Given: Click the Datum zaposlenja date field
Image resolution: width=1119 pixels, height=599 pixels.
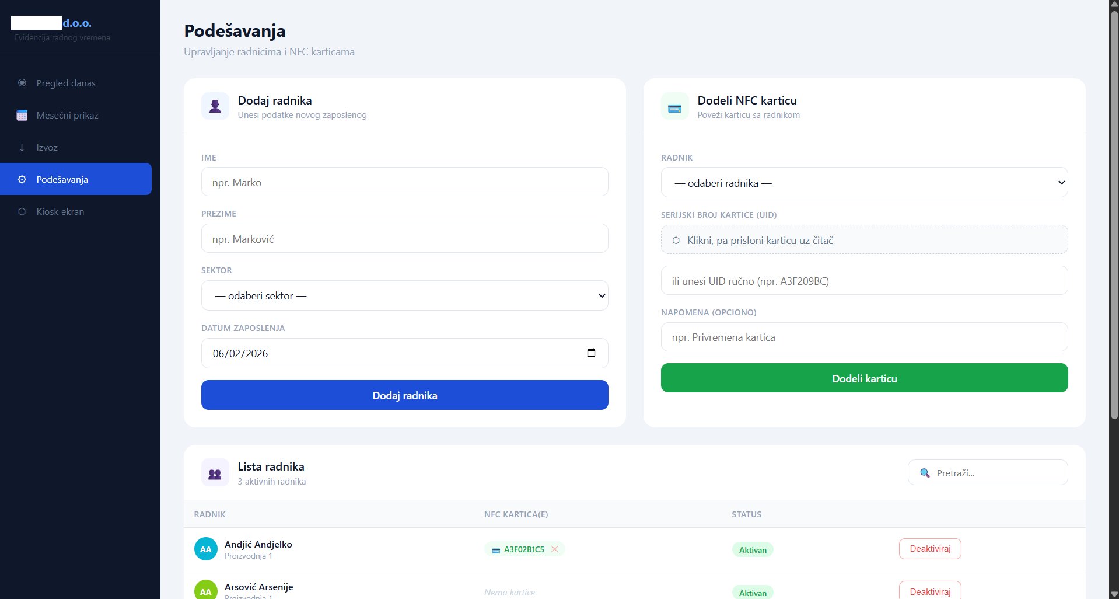Looking at the screenshot, I should click(x=405, y=353).
